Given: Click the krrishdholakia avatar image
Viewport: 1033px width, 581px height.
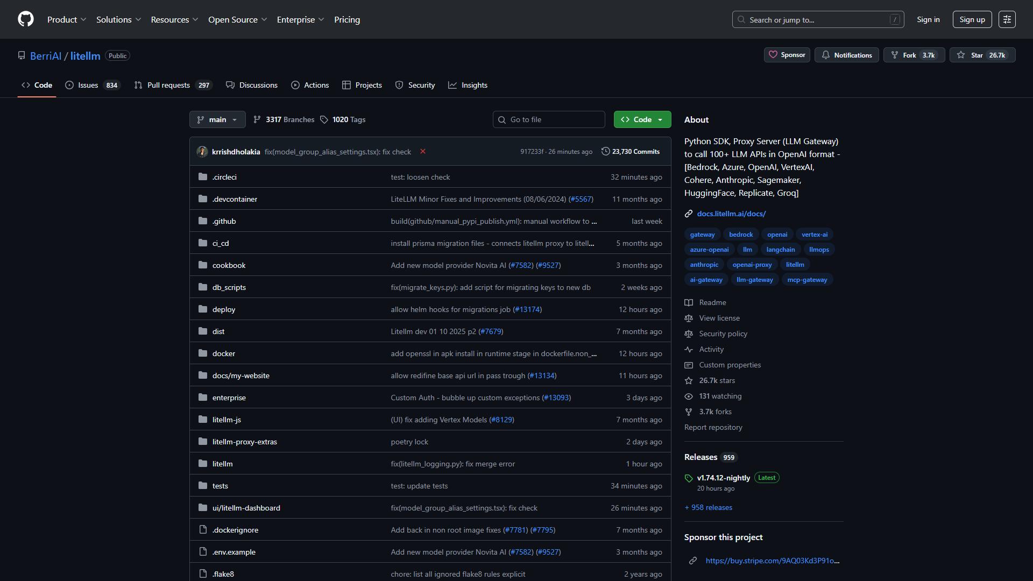Looking at the screenshot, I should click(202, 152).
